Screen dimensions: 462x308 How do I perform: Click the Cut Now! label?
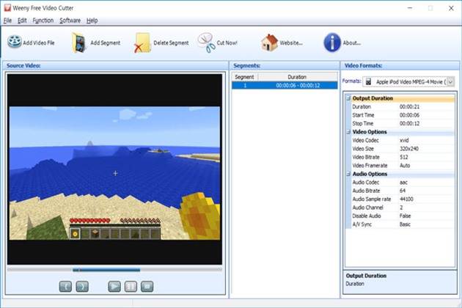[x=227, y=43]
